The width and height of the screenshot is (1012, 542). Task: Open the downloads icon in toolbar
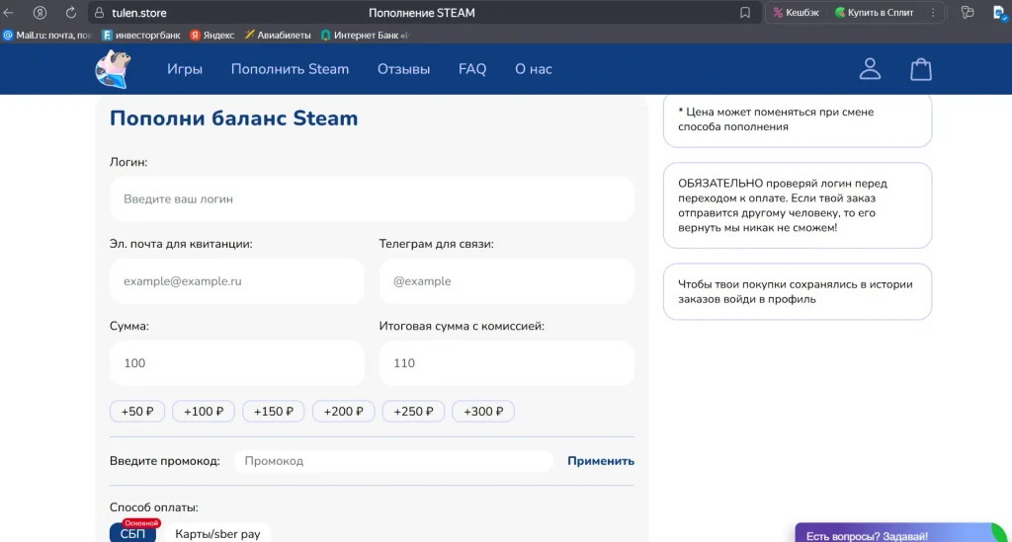1000,12
